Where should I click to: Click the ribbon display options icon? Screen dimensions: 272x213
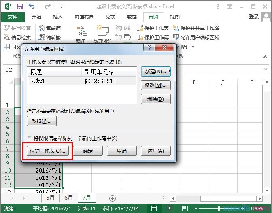tap(229, 6)
